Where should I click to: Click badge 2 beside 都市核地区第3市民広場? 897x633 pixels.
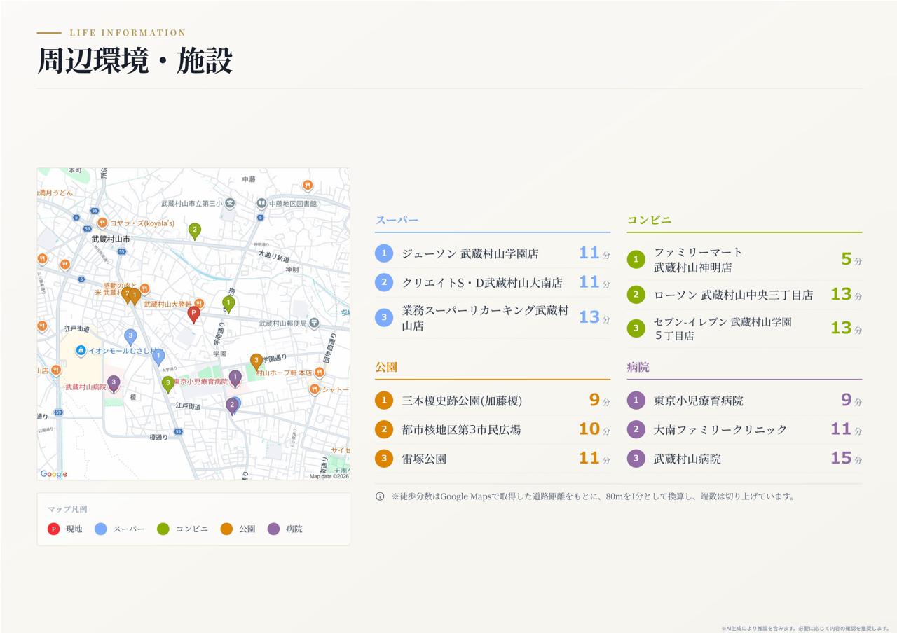[384, 429]
